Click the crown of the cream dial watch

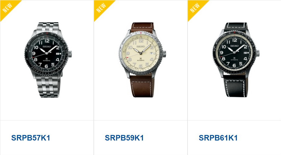point(164,54)
